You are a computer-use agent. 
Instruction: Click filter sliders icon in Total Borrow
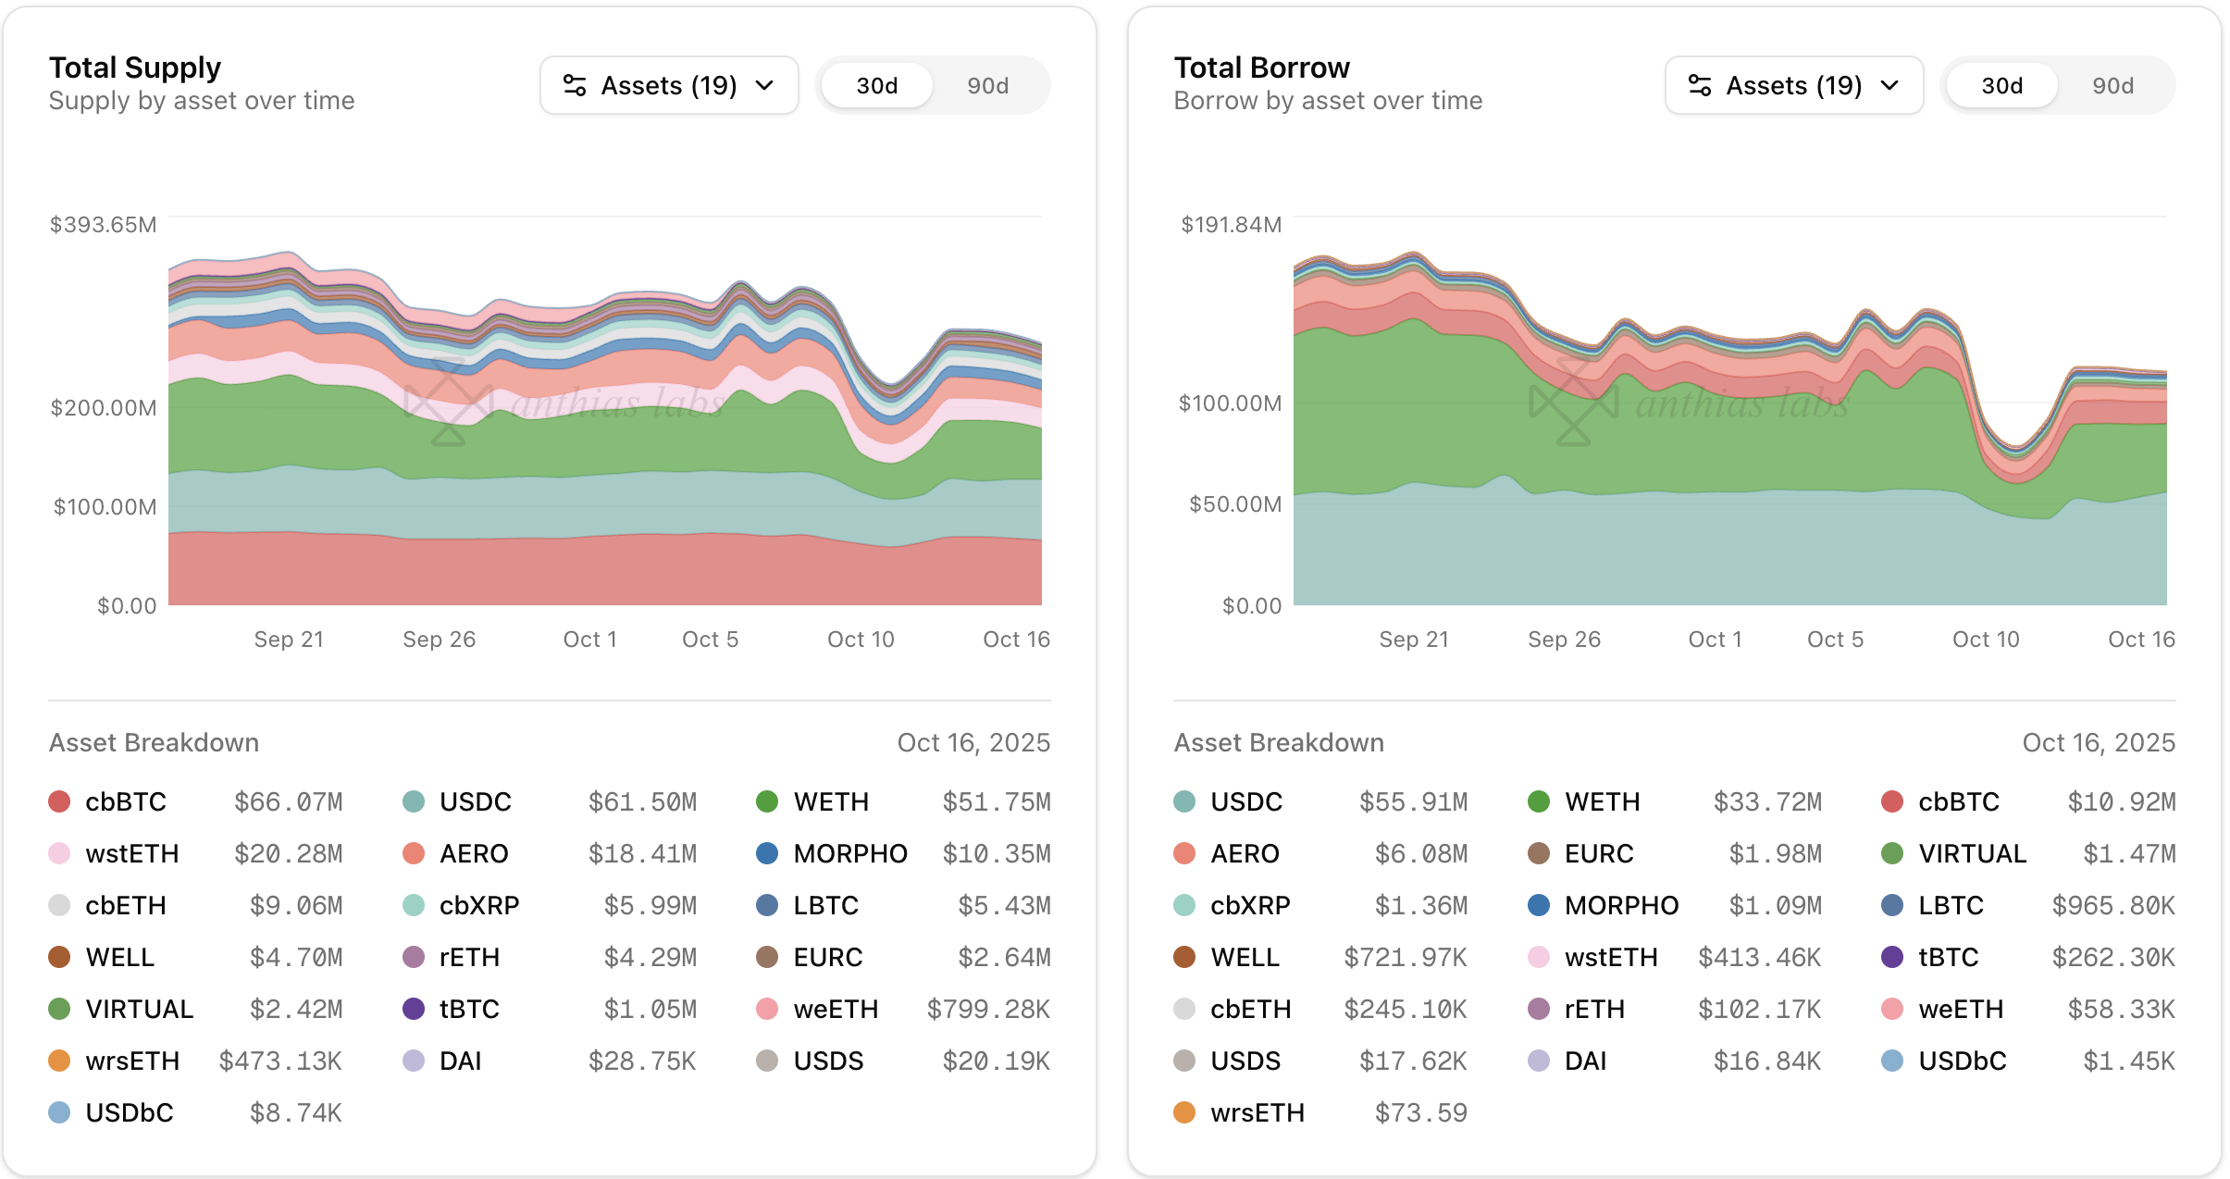(1700, 86)
